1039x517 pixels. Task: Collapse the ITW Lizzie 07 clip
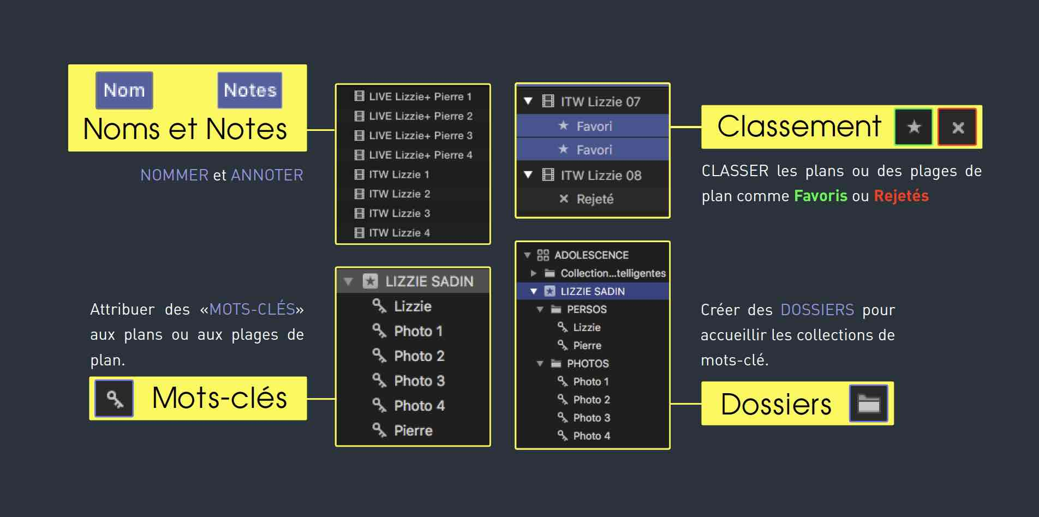click(x=528, y=101)
